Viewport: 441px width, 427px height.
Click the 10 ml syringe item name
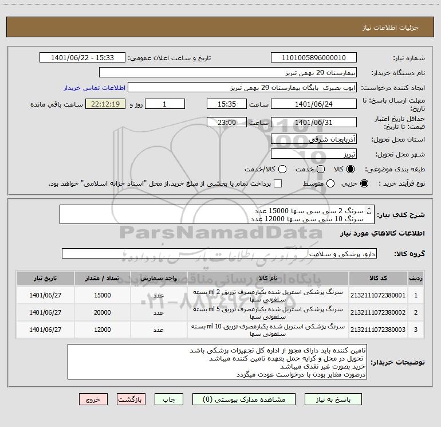268,330
